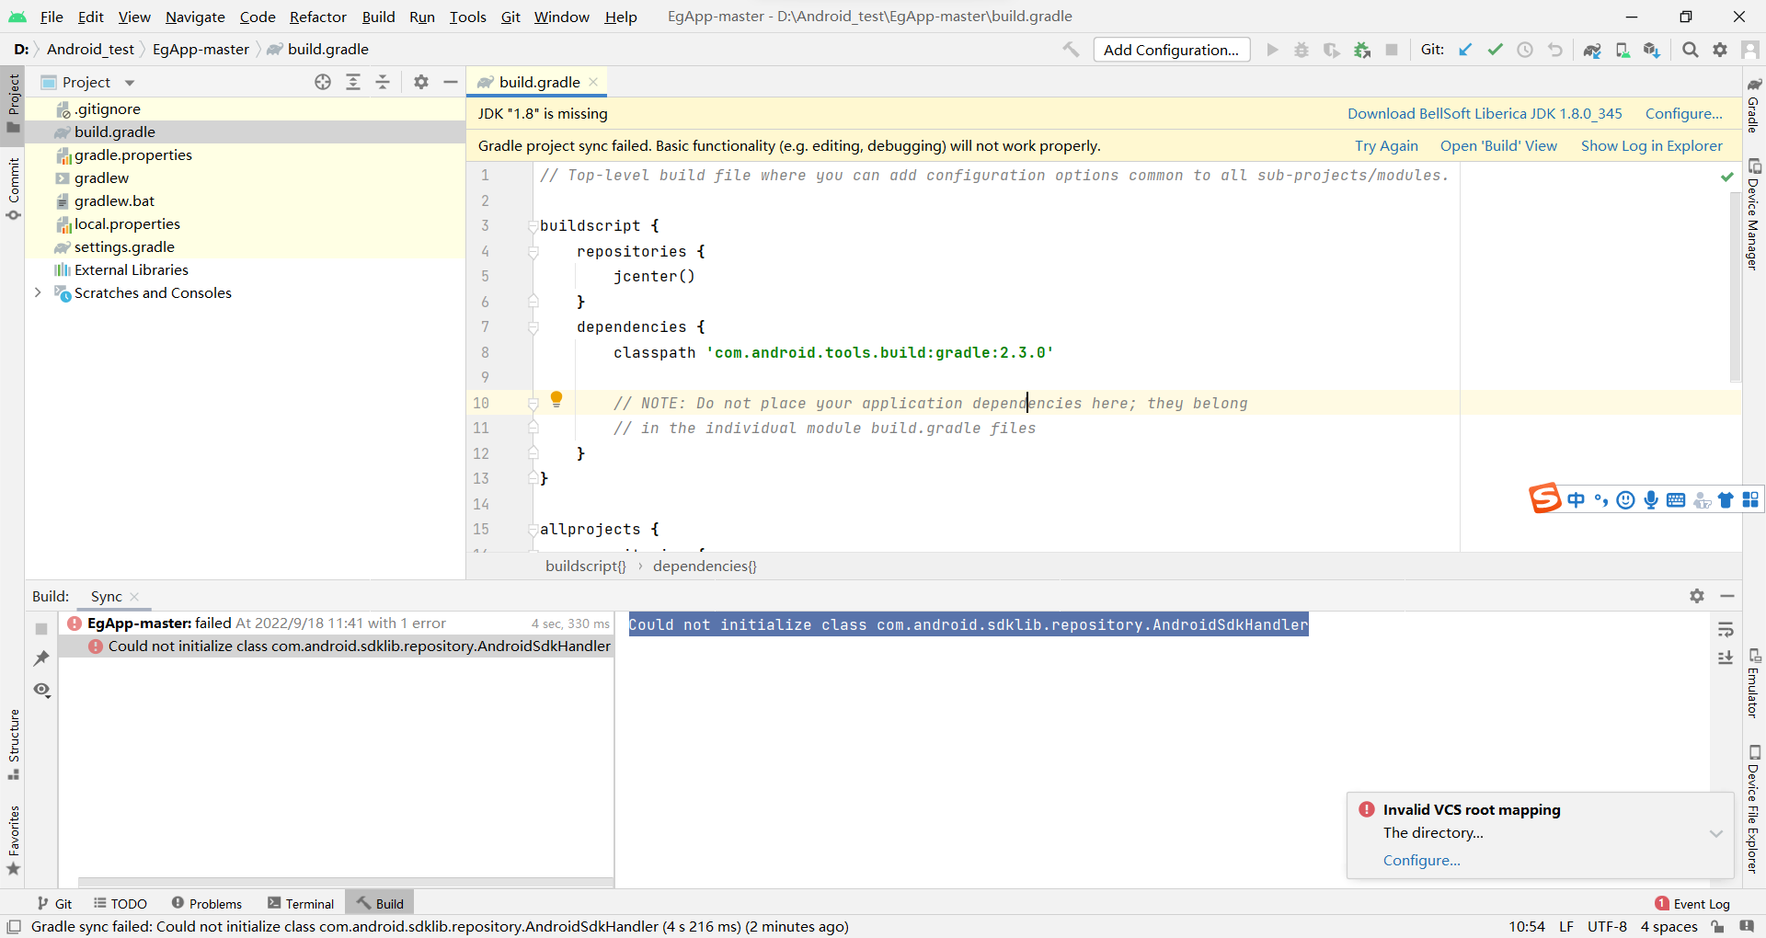
Task: Click the Run play button in toolbar
Action: click(x=1272, y=50)
